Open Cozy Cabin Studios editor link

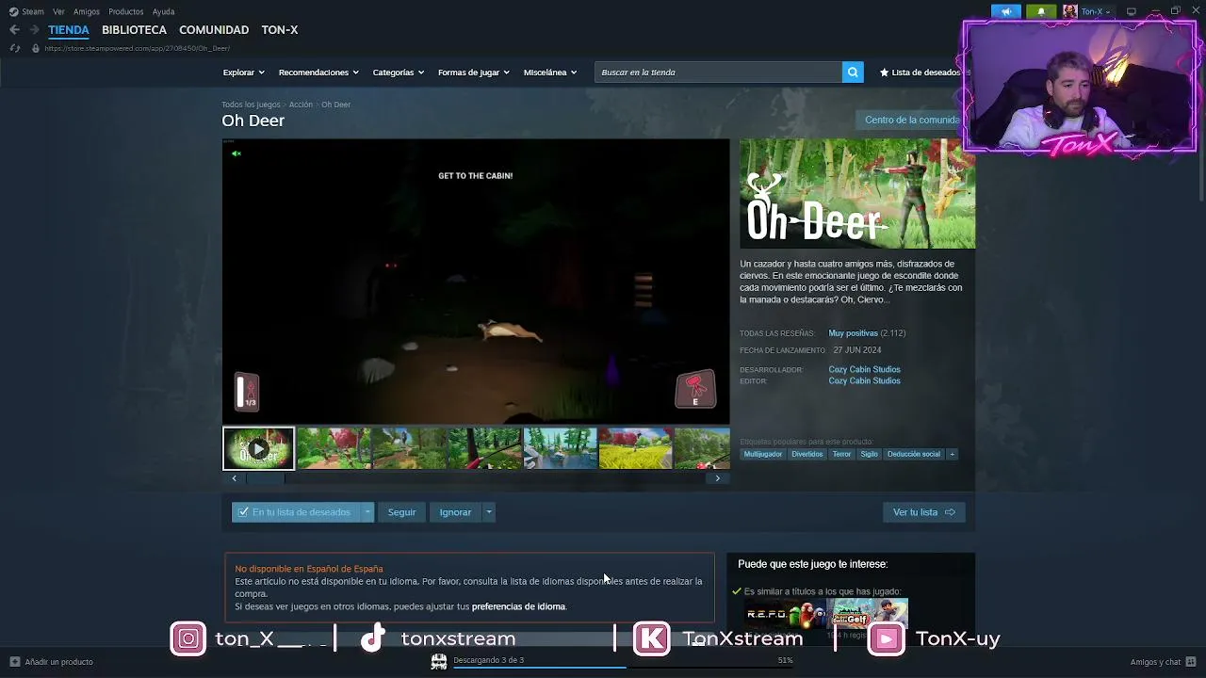pyautogui.click(x=864, y=380)
